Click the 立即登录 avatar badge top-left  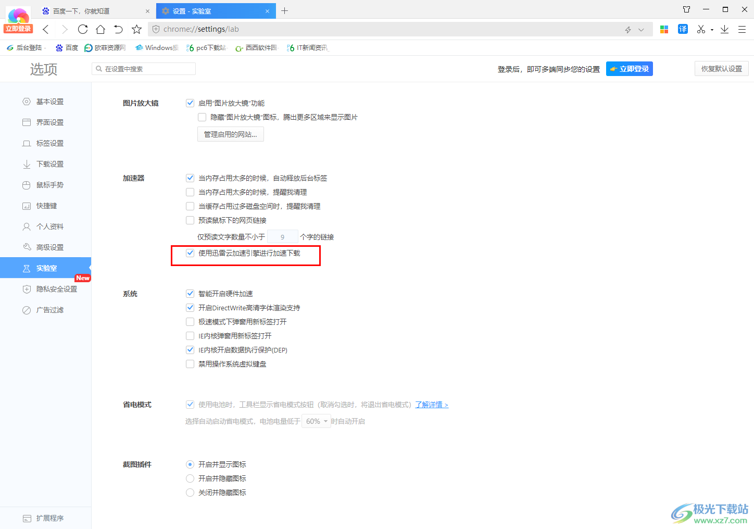click(x=18, y=29)
